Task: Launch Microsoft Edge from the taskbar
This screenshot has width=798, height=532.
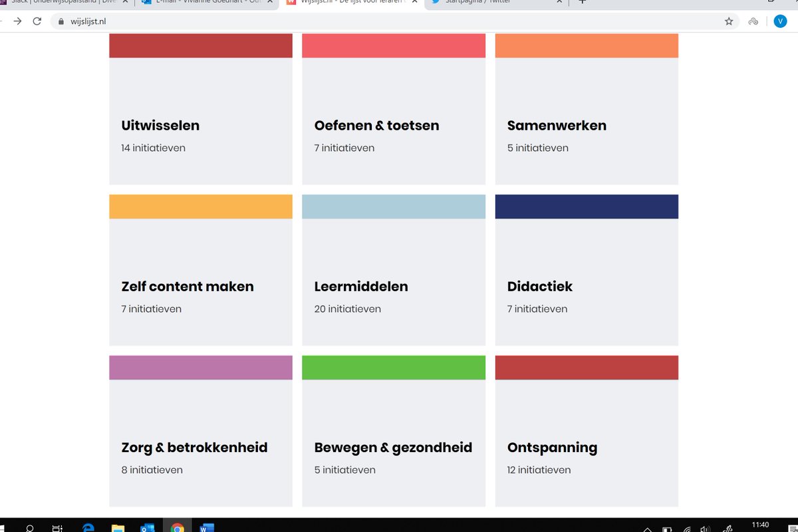Action: click(88, 527)
